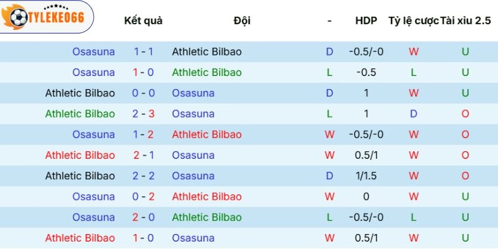Open the 2 - 2 match score
Image resolution: width=498 pixels, height=249 pixels.
pos(144,176)
